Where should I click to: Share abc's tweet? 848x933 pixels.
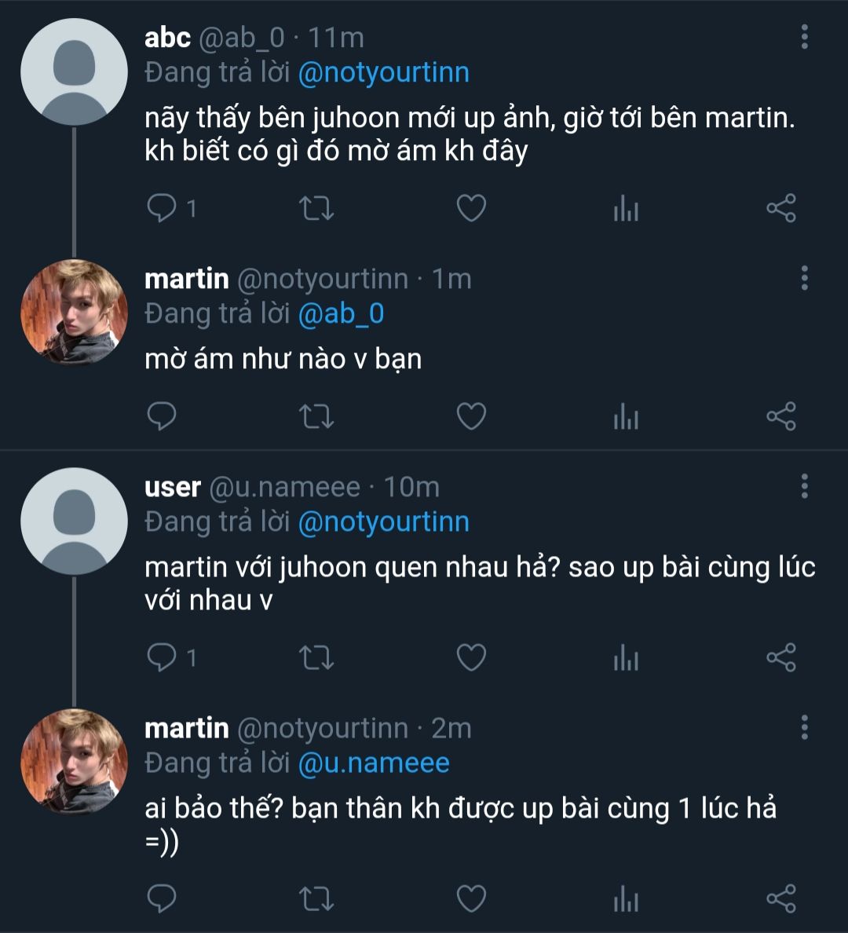(781, 208)
